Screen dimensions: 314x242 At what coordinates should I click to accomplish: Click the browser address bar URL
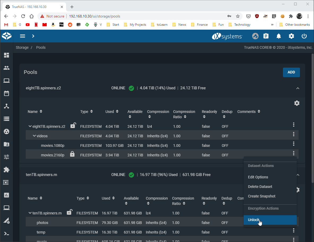(94, 16)
